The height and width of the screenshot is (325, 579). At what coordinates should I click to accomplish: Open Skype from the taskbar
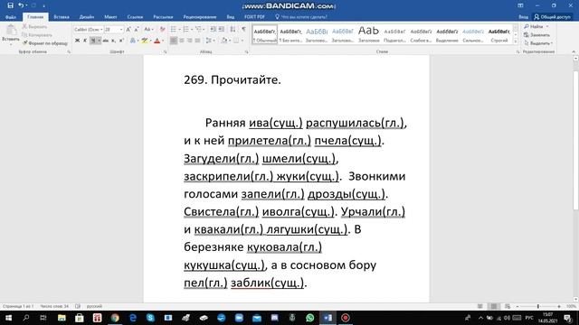150,318
